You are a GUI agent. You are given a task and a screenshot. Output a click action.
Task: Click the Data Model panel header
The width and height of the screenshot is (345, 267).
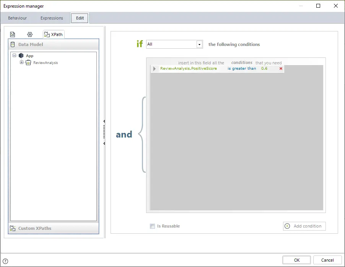pos(54,44)
